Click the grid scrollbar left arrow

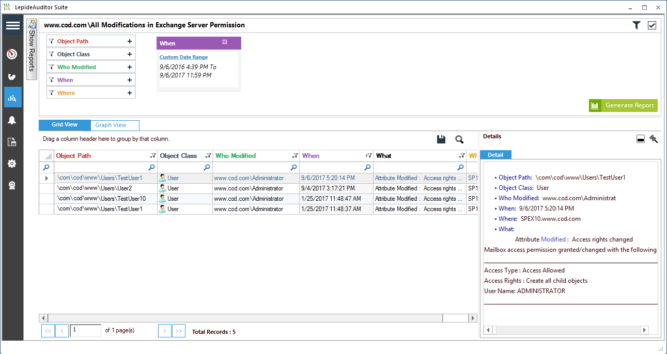tap(43, 318)
